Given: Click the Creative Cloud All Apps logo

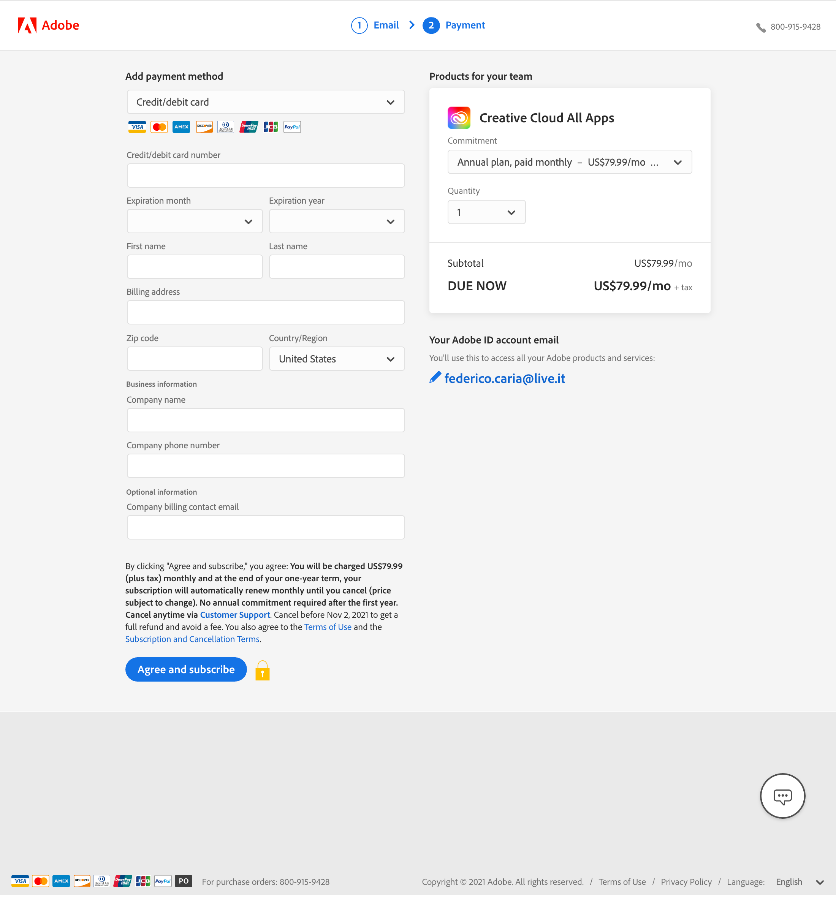Looking at the screenshot, I should point(458,117).
